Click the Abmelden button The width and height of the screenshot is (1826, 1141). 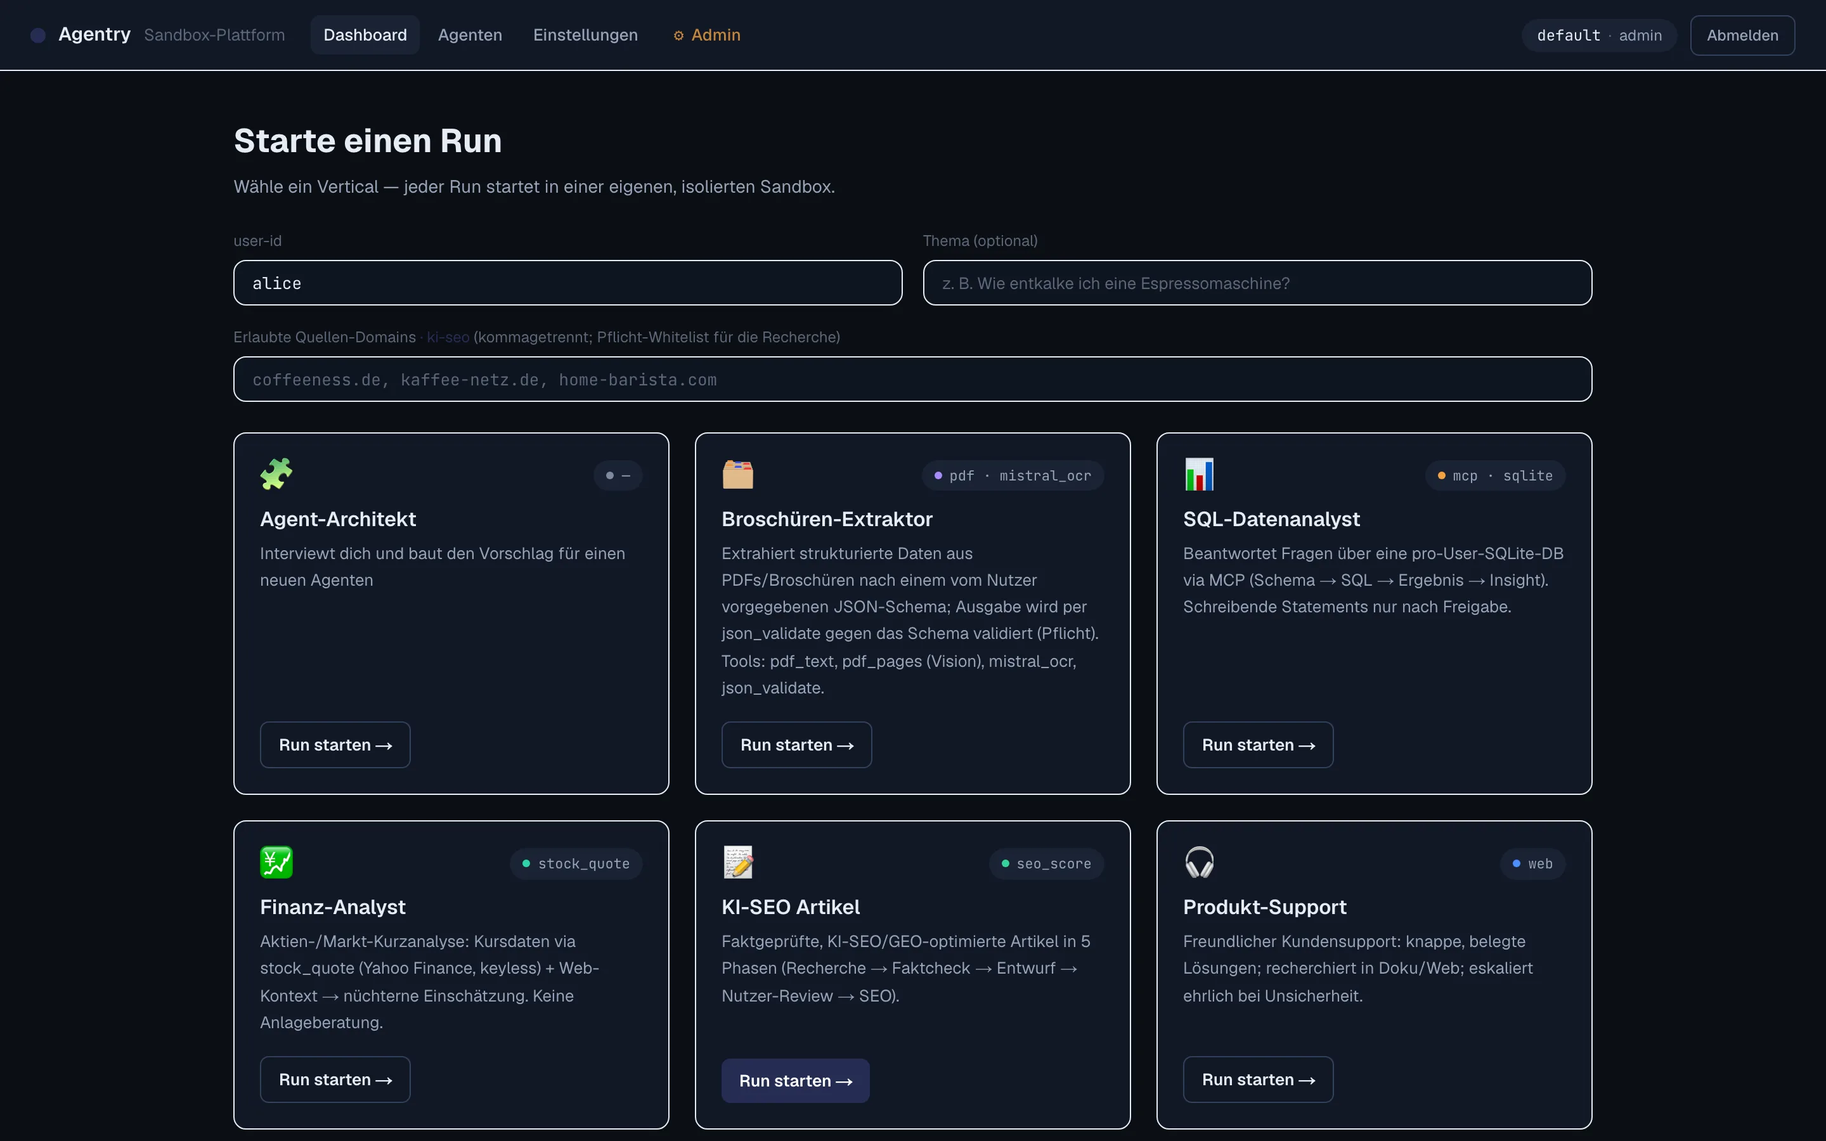tap(1742, 35)
